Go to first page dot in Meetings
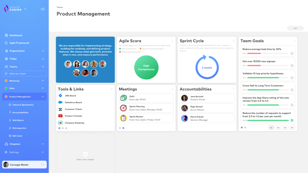 (x=120, y=128)
